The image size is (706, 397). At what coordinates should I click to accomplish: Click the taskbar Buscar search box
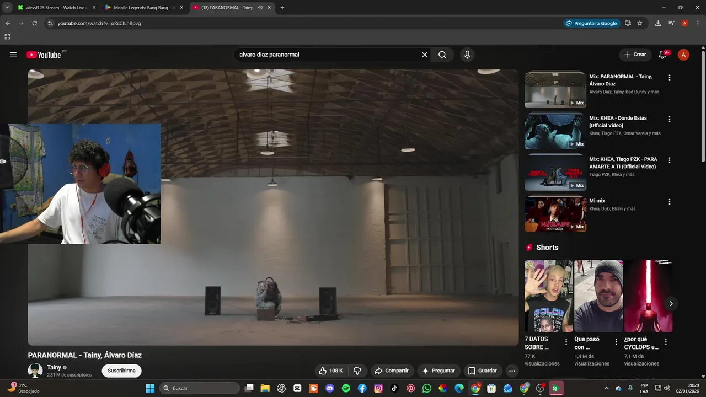click(x=200, y=388)
